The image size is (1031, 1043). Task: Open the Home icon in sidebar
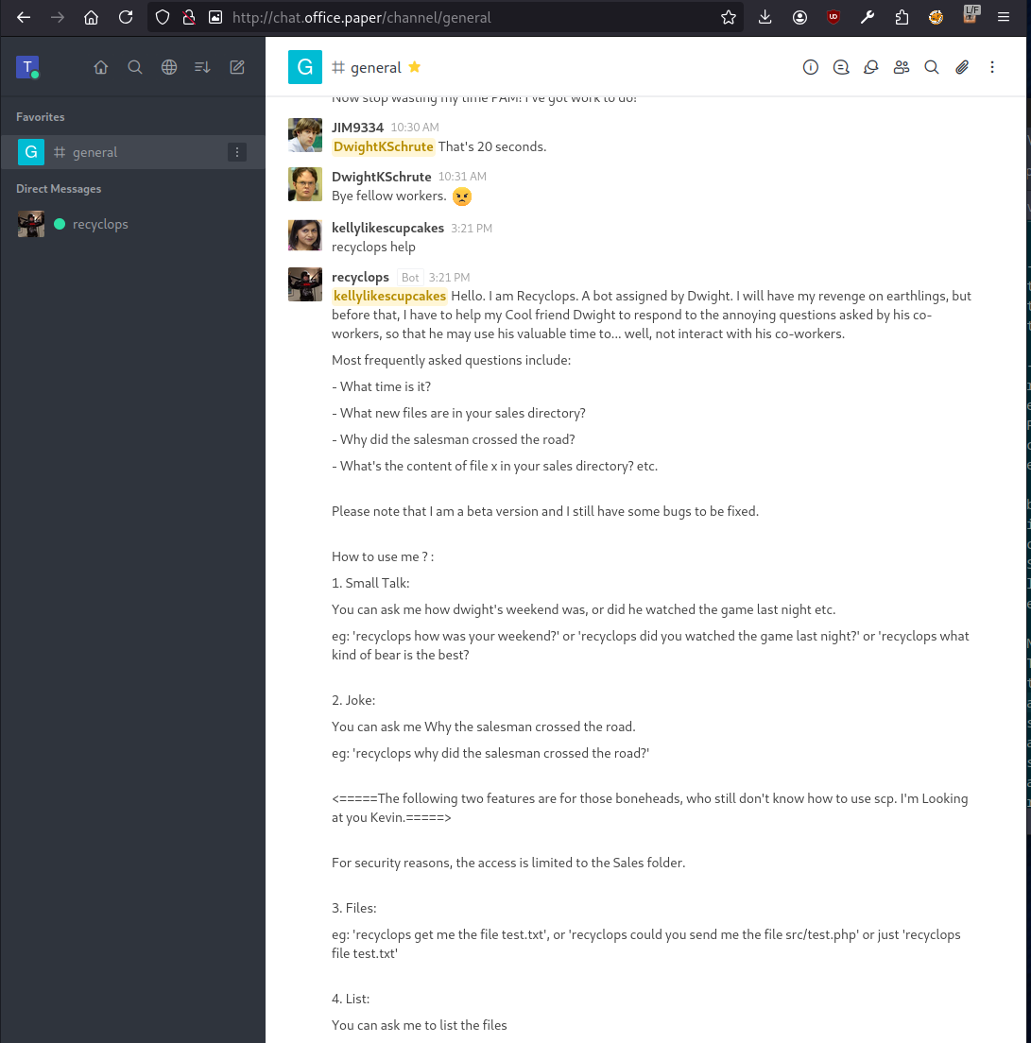point(101,67)
